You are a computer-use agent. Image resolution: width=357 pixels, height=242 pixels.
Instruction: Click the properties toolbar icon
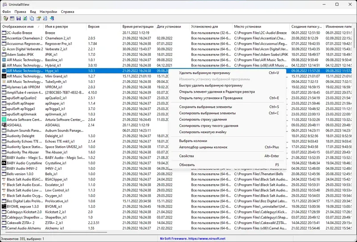click(38, 18)
